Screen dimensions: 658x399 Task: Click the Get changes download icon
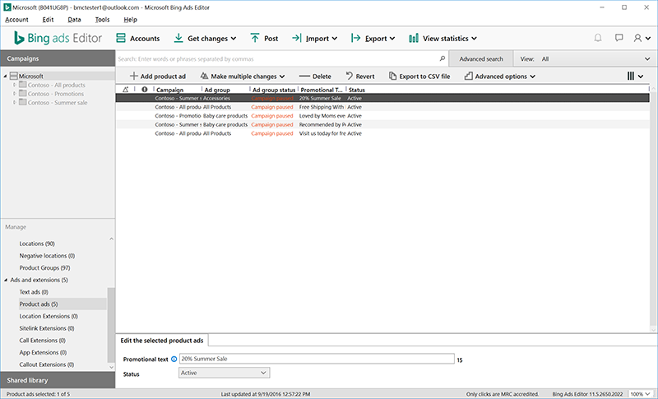tap(178, 38)
